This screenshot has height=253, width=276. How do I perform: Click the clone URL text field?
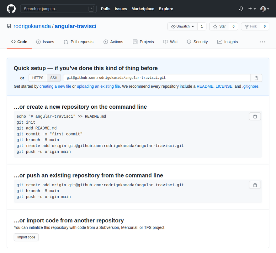pyautogui.click(x=157, y=78)
